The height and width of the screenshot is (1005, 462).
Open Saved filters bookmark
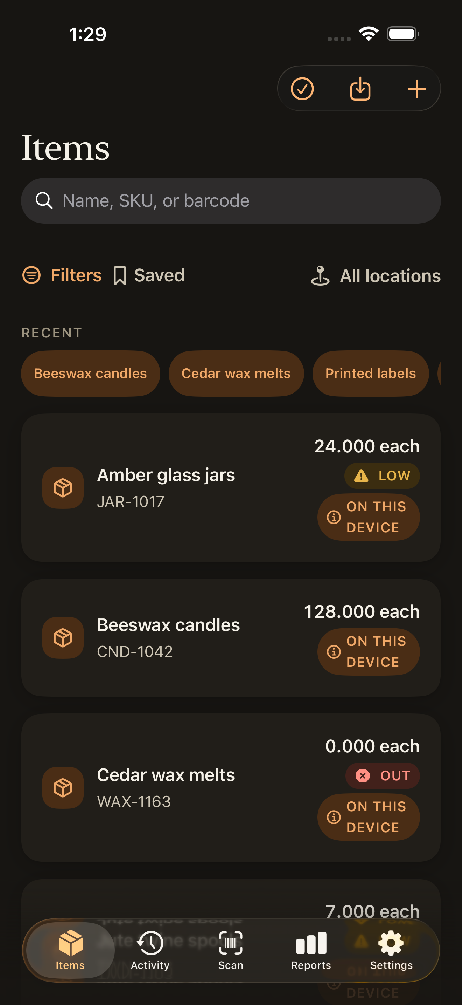pos(149,275)
